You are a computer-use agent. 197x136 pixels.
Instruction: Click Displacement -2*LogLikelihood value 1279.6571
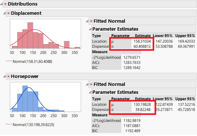click(132, 57)
